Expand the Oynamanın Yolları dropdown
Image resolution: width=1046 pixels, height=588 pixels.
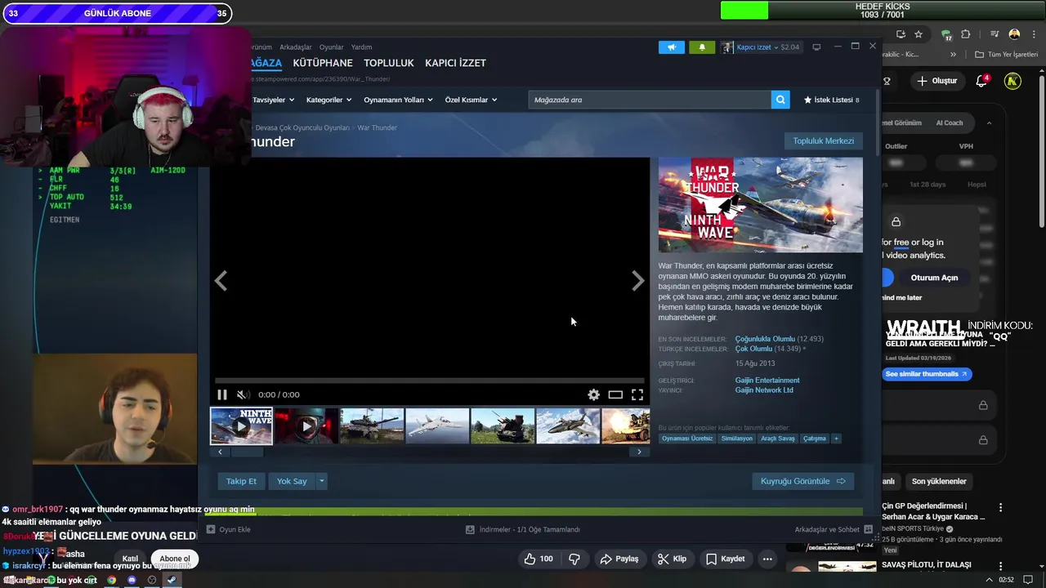398,100
